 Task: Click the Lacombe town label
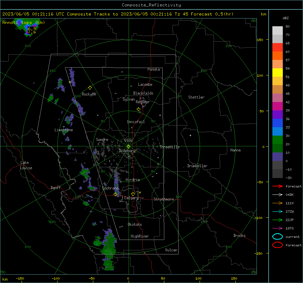145,84
